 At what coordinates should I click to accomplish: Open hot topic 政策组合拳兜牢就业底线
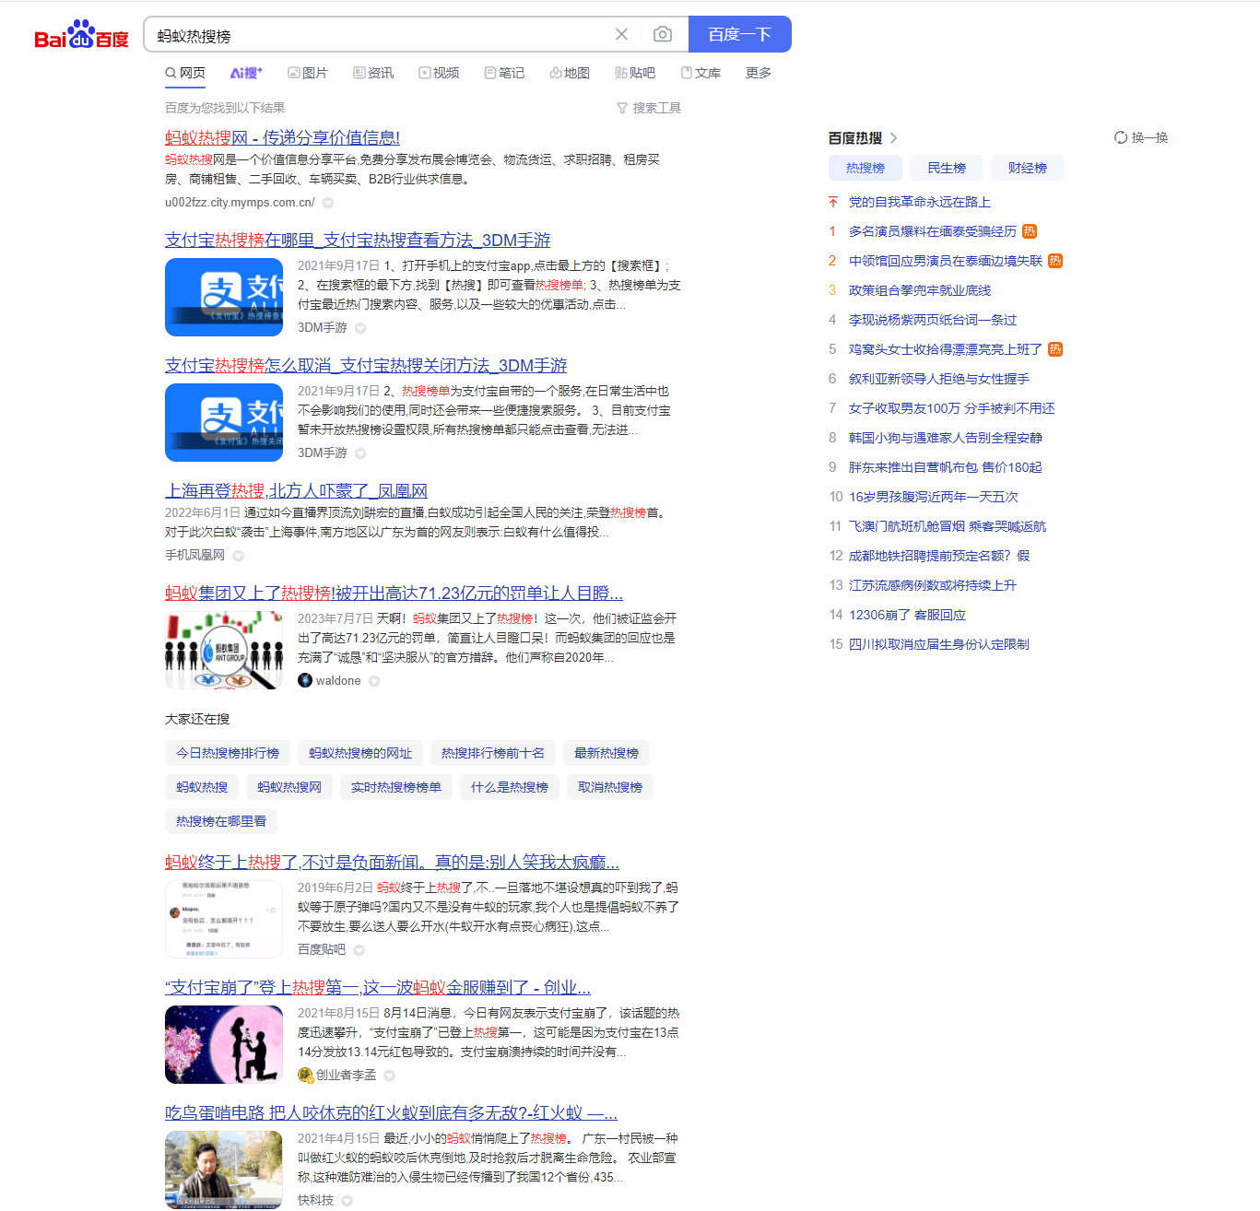(920, 290)
